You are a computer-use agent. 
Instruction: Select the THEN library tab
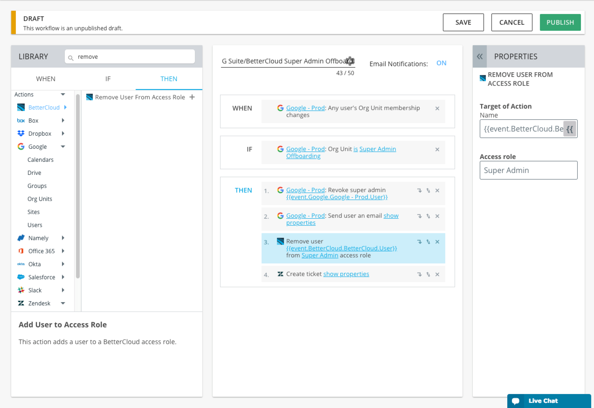coord(169,79)
